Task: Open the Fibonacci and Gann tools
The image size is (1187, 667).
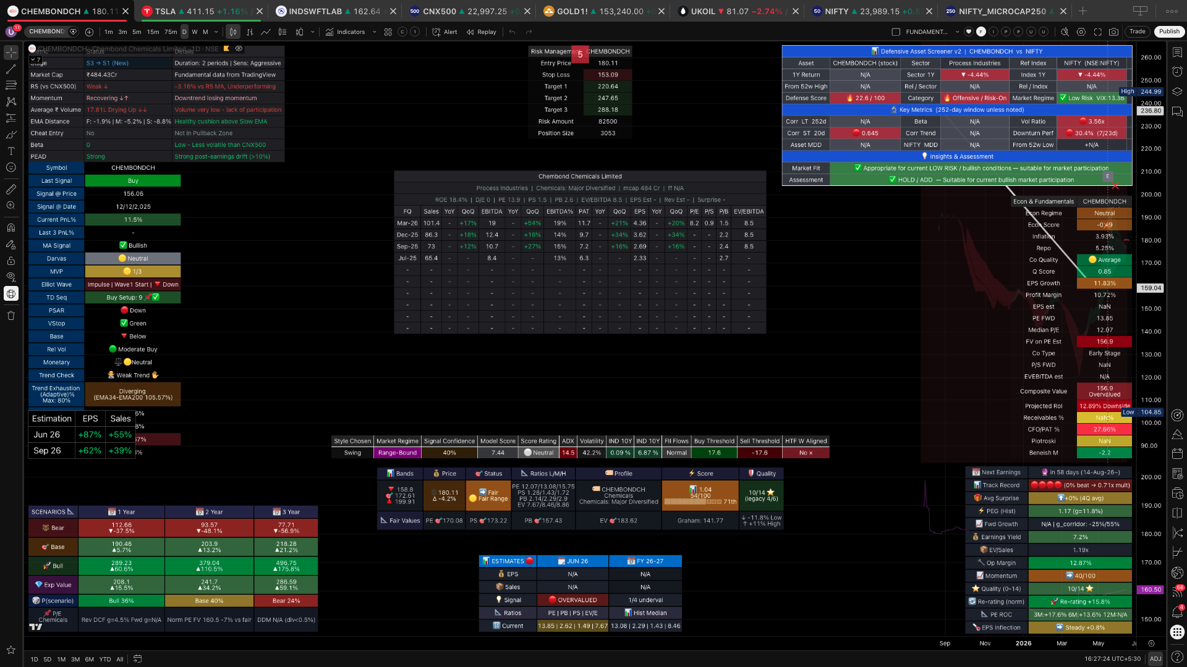Action: (11, 85)
